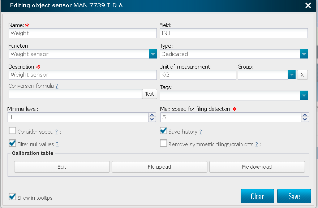This screenshot has width=318, height=208.
Task: Uncheck the Save history checkbox
Action: 163,131
